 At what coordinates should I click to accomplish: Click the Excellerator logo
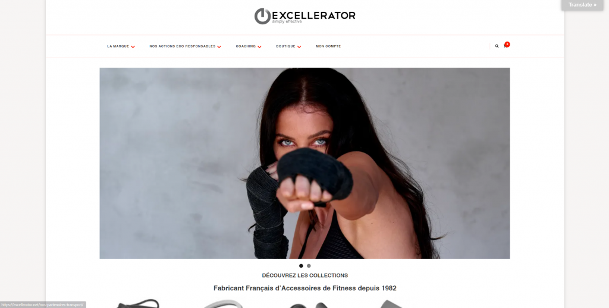point(305,16)
